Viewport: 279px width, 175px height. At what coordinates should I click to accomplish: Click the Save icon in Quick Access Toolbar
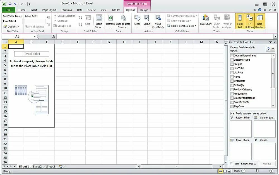pos(10,4)
